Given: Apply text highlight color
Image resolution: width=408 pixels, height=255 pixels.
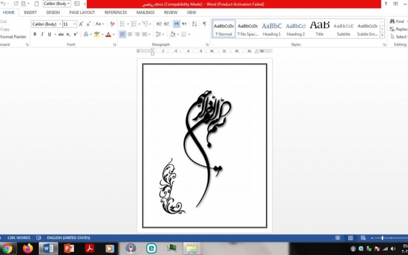Looking at the screenshot, I should coord(97,34).
